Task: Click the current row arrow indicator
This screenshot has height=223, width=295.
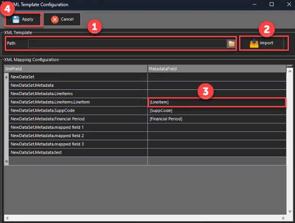Action: click(x=6, y=77)
